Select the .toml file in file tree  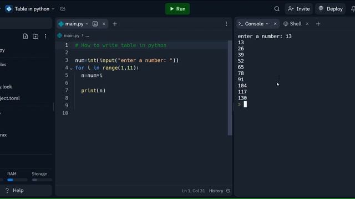pos(10,98)
